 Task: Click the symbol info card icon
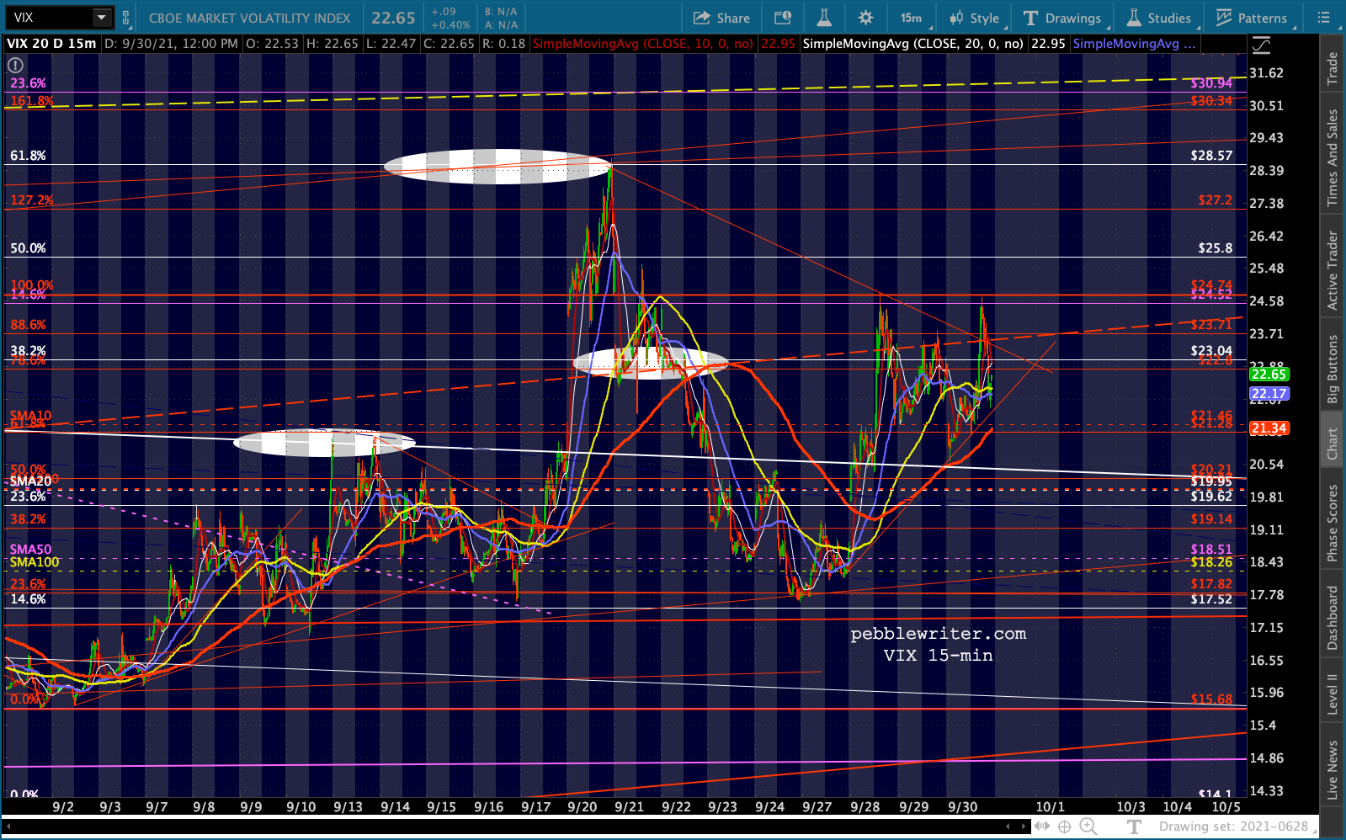click(x=782, y=18)
